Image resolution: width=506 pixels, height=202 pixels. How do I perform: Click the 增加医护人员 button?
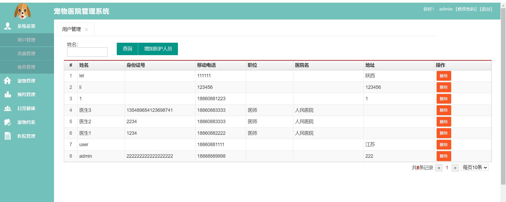(158, 49)
